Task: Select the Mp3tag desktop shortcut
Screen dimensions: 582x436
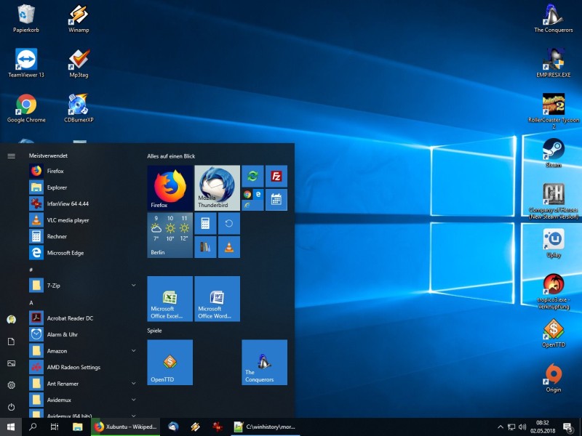Action: tap(79, 63)
